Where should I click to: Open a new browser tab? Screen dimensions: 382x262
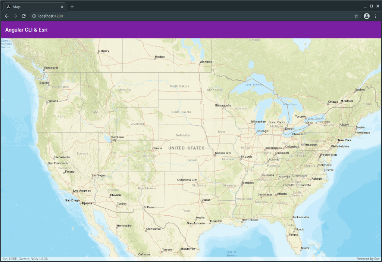click(x=72, y=7)
